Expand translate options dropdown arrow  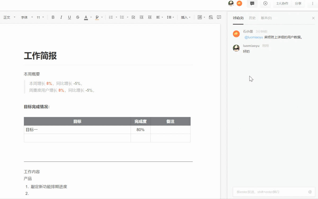click(204, 17)
